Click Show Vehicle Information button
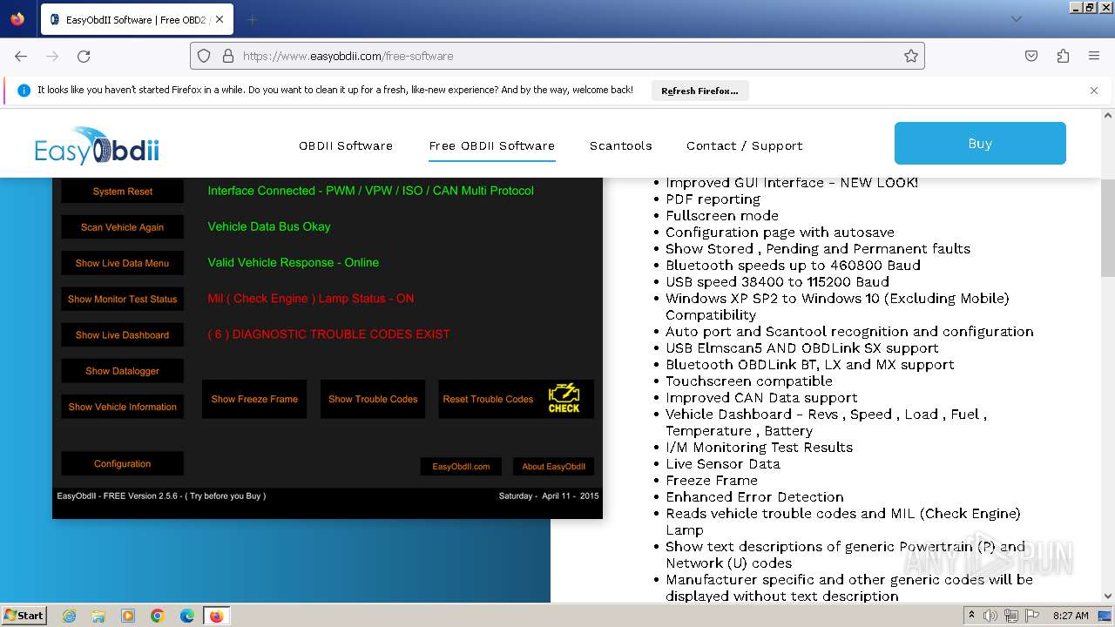This screenshot has width=1115, height=627. (x=122, y=407)
